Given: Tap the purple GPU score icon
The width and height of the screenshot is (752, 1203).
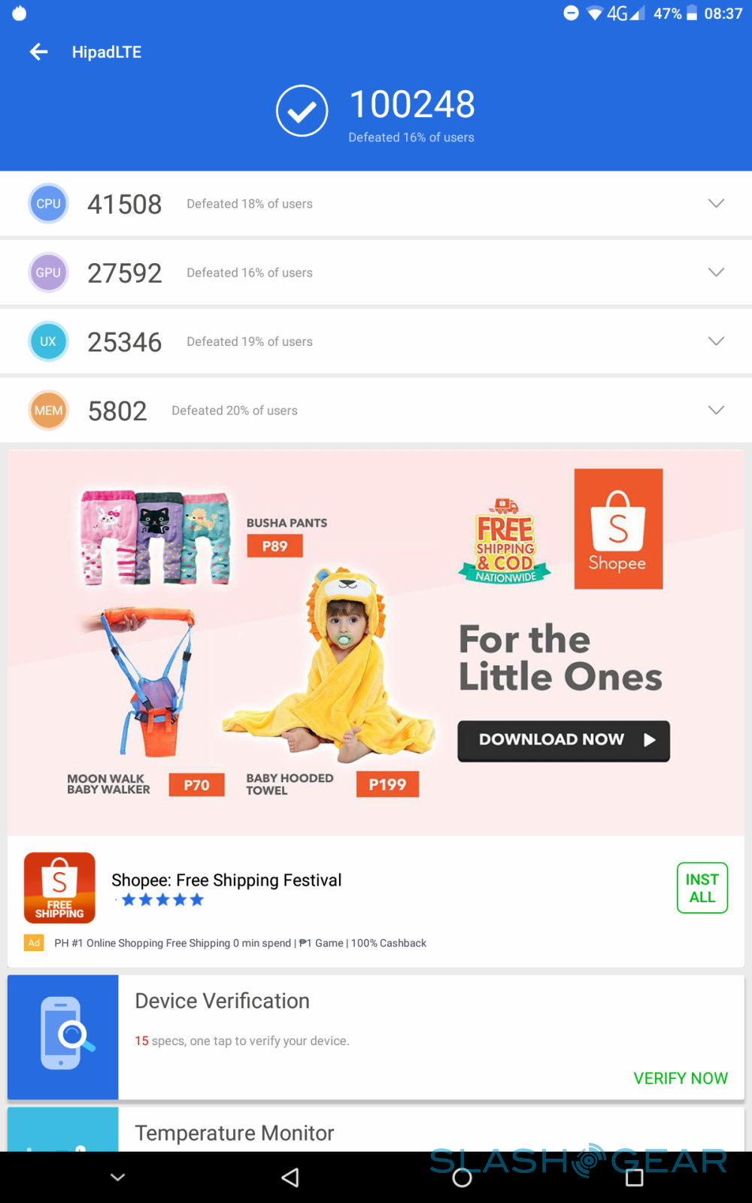Looking at the screenshot, I should pyautogui.click(x=48, y=273).
